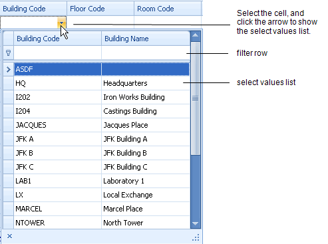Click the Building Code filter input cell
This screenshot has width=328, height=244.
57,53
